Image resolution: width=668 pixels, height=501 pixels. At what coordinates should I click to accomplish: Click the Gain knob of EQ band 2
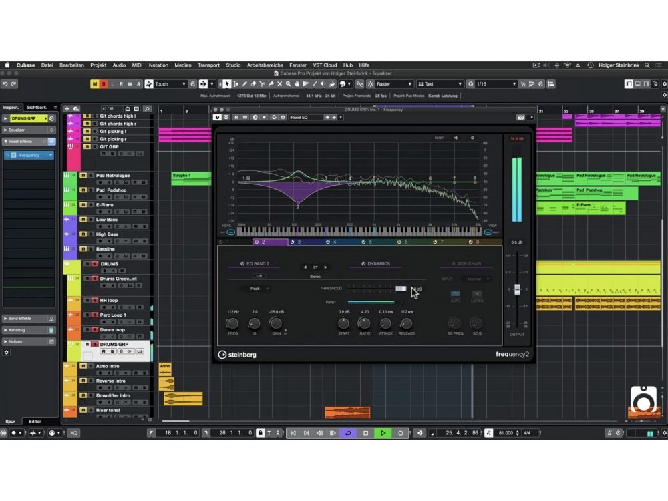[276, 323]
